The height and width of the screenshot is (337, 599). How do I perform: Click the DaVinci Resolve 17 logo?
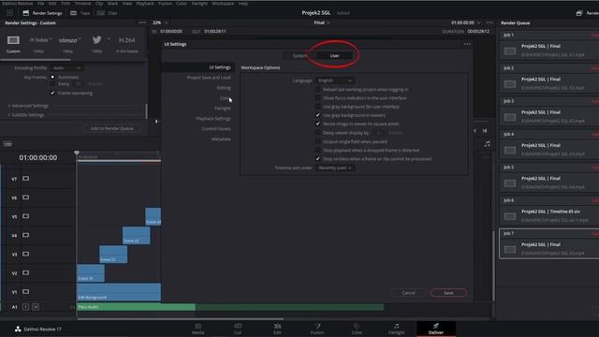click(x=18, y=329)
